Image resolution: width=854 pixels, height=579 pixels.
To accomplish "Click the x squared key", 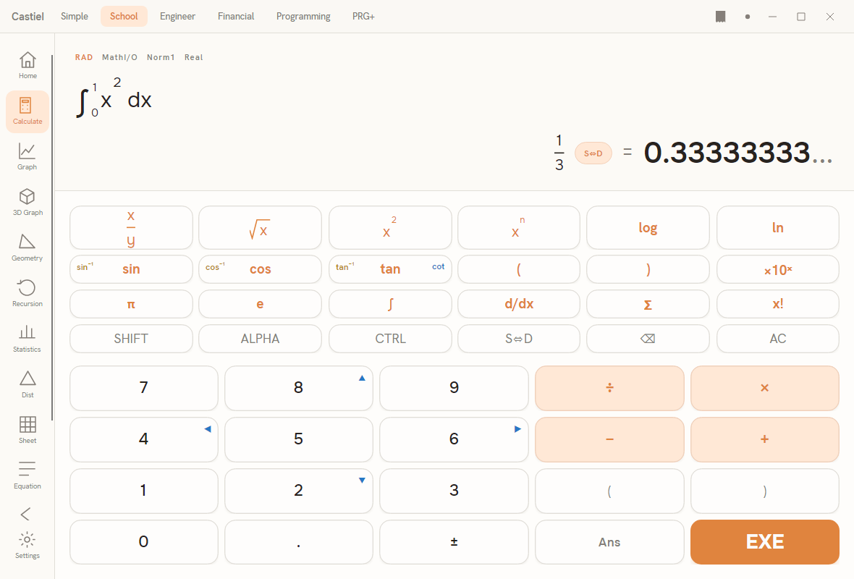I will [x=390, y=228].
